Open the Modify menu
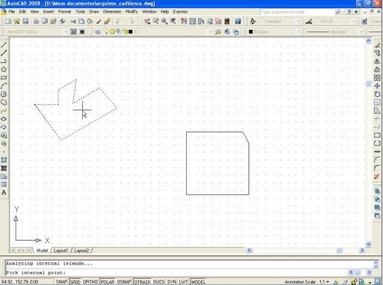Image resolution: width=383 pixels, height=285 pixels. coord(132,12)
